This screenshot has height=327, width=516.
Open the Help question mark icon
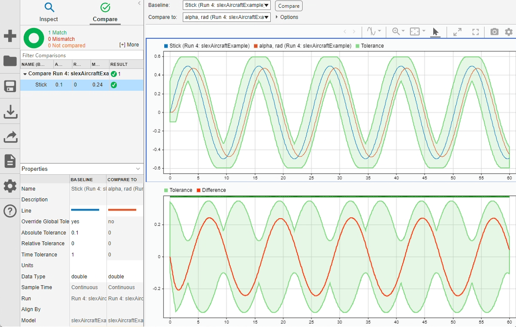10,211
